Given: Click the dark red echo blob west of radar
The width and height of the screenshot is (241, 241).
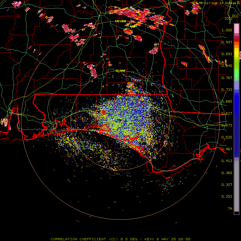Looking at the screenshot, I should click(x=104, y=112).
